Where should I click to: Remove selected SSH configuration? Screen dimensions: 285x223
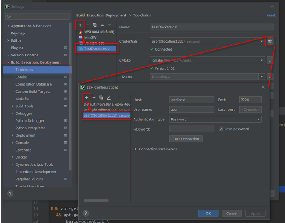[x=94, y=98]
